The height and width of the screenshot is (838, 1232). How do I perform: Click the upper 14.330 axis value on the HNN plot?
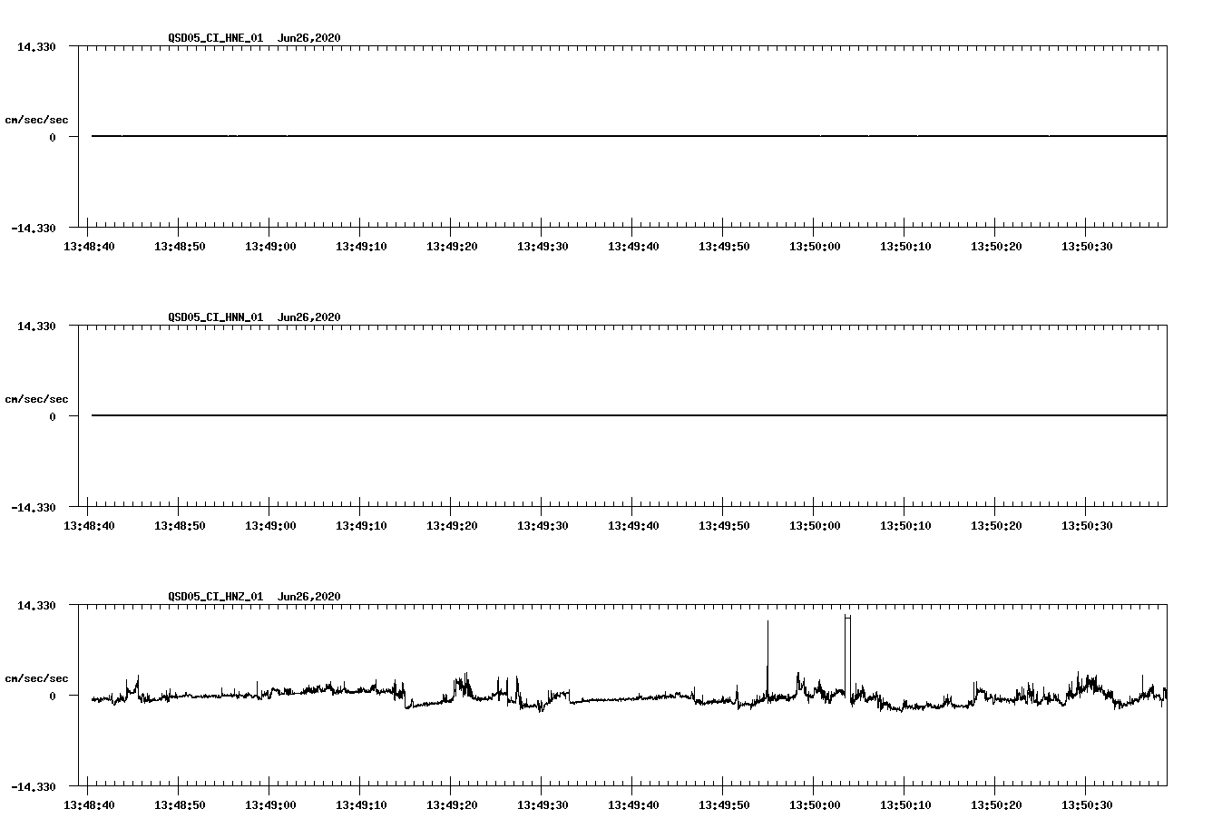click(x=36, y=326)
